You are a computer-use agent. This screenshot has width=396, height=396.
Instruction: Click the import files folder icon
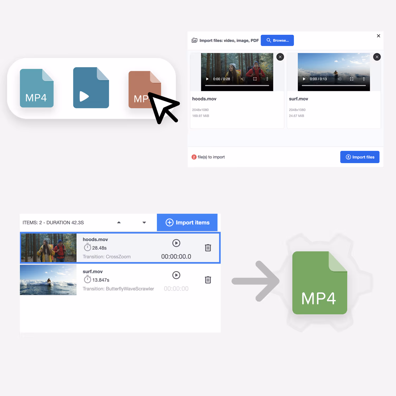(x=195, y=40)
